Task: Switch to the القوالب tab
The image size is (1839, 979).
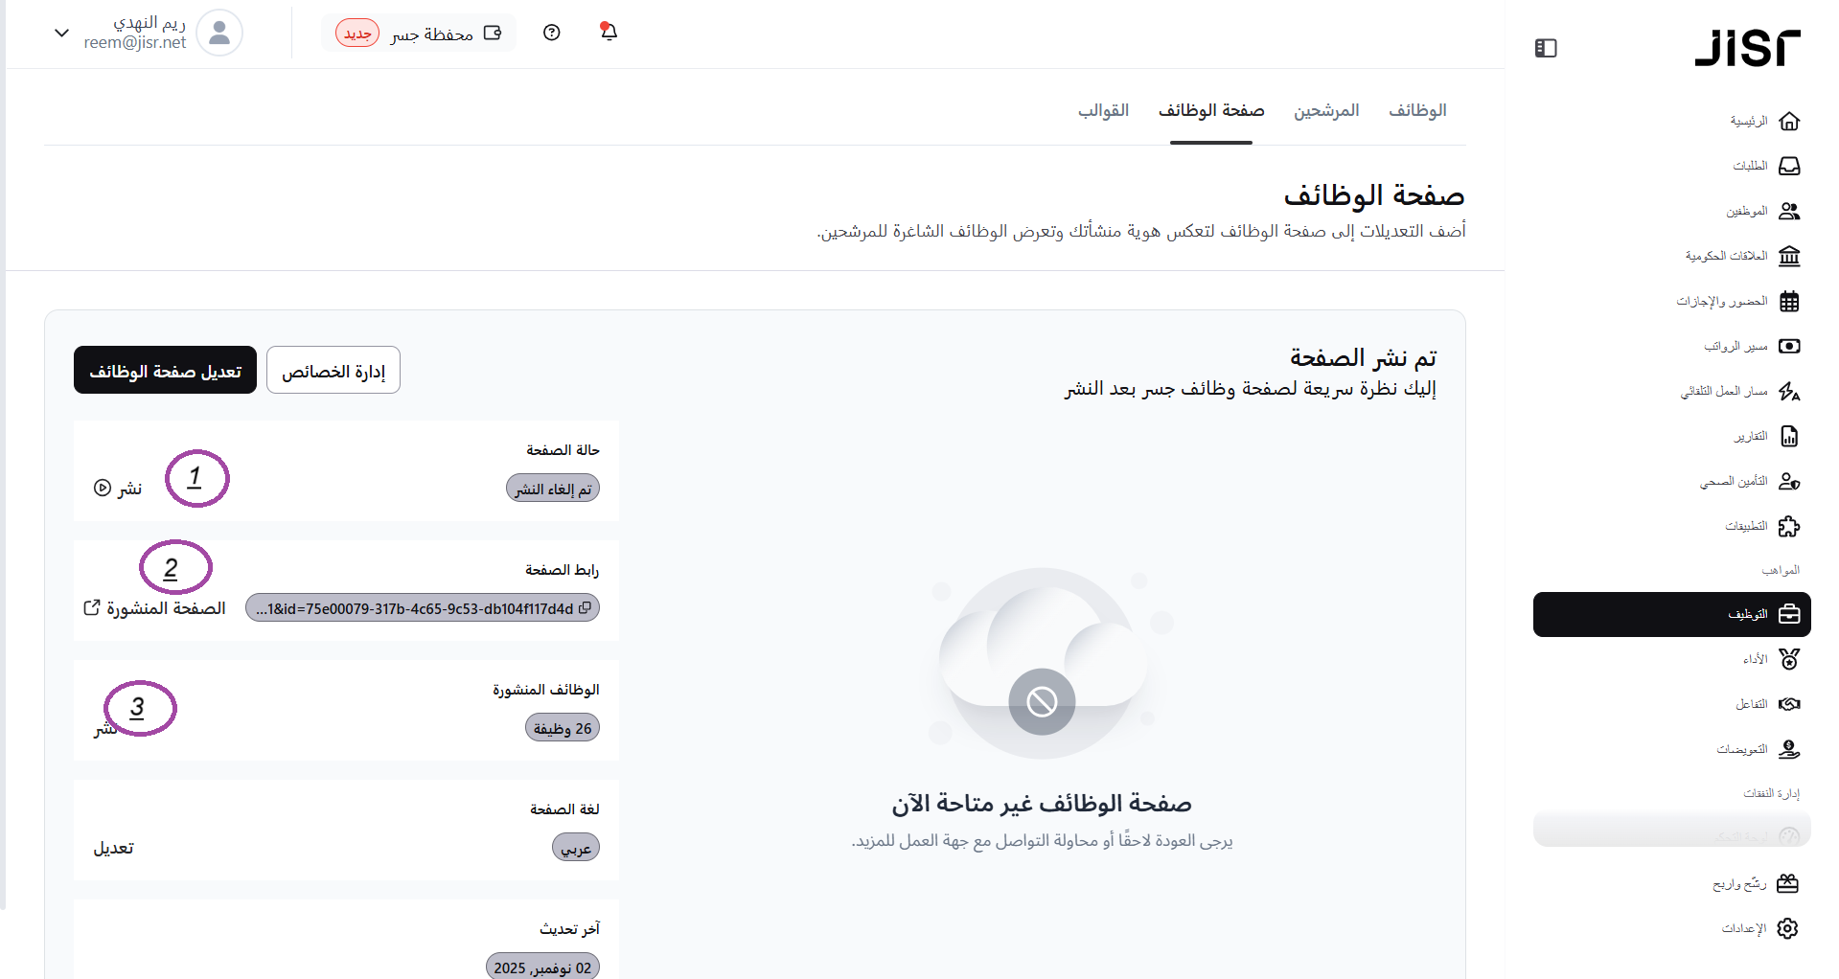Action: coord(1103,111)
